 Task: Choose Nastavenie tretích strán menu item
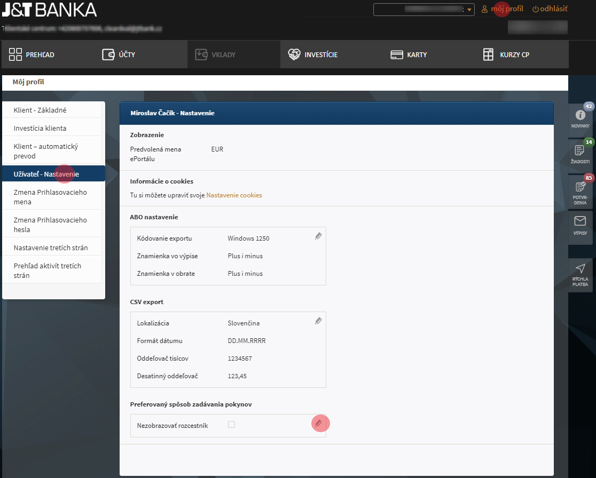(x=51, y=248)
